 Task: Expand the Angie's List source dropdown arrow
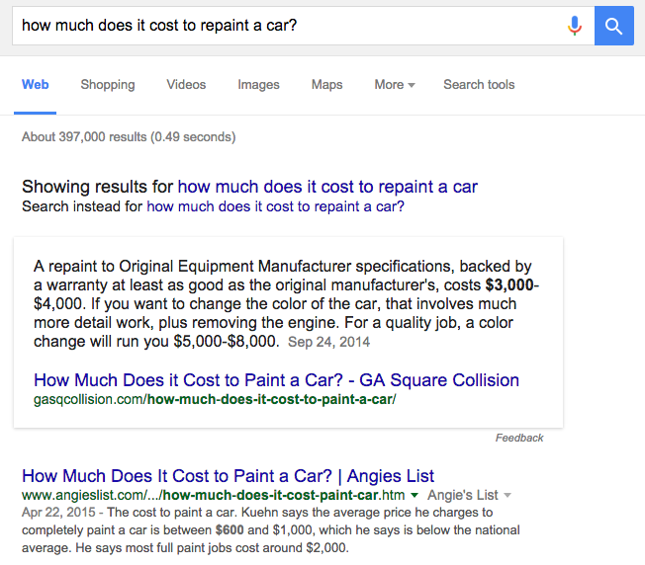[507, 496]
